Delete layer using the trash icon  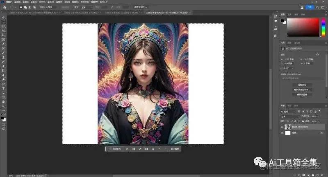click(322, 175)
